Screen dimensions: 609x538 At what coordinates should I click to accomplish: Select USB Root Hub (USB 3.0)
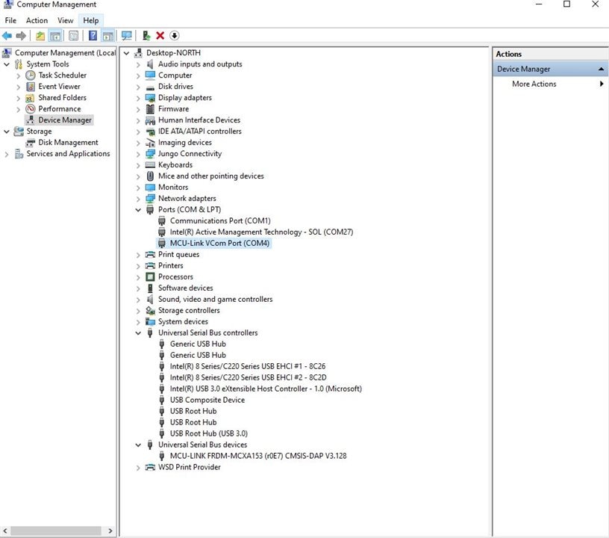pos(208,433)
